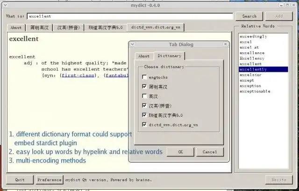Screen dimensions: 299x191
Task: Click the bold 'excellent' heading in results
Action: (24, 39)
